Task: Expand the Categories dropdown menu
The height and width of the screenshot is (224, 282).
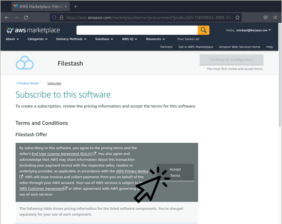Action: point(37,39)
